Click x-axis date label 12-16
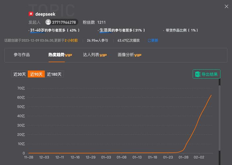The height and width of the screenshot is (165, 232). 75,157
